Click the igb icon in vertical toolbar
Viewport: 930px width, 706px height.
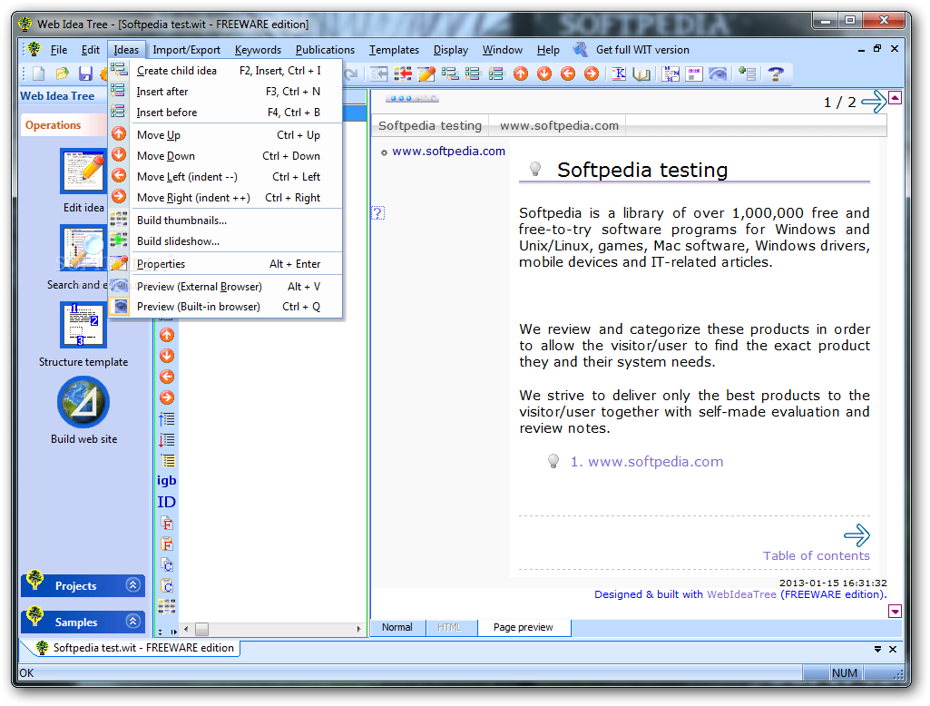point(167,481)
